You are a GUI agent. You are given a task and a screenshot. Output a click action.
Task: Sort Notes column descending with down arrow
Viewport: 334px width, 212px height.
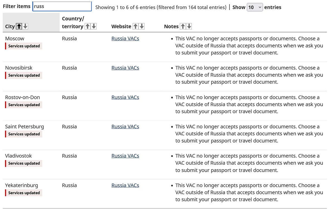[x=189, y=26]
